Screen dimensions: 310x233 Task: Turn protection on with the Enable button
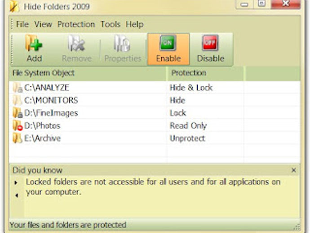point(168,49)
